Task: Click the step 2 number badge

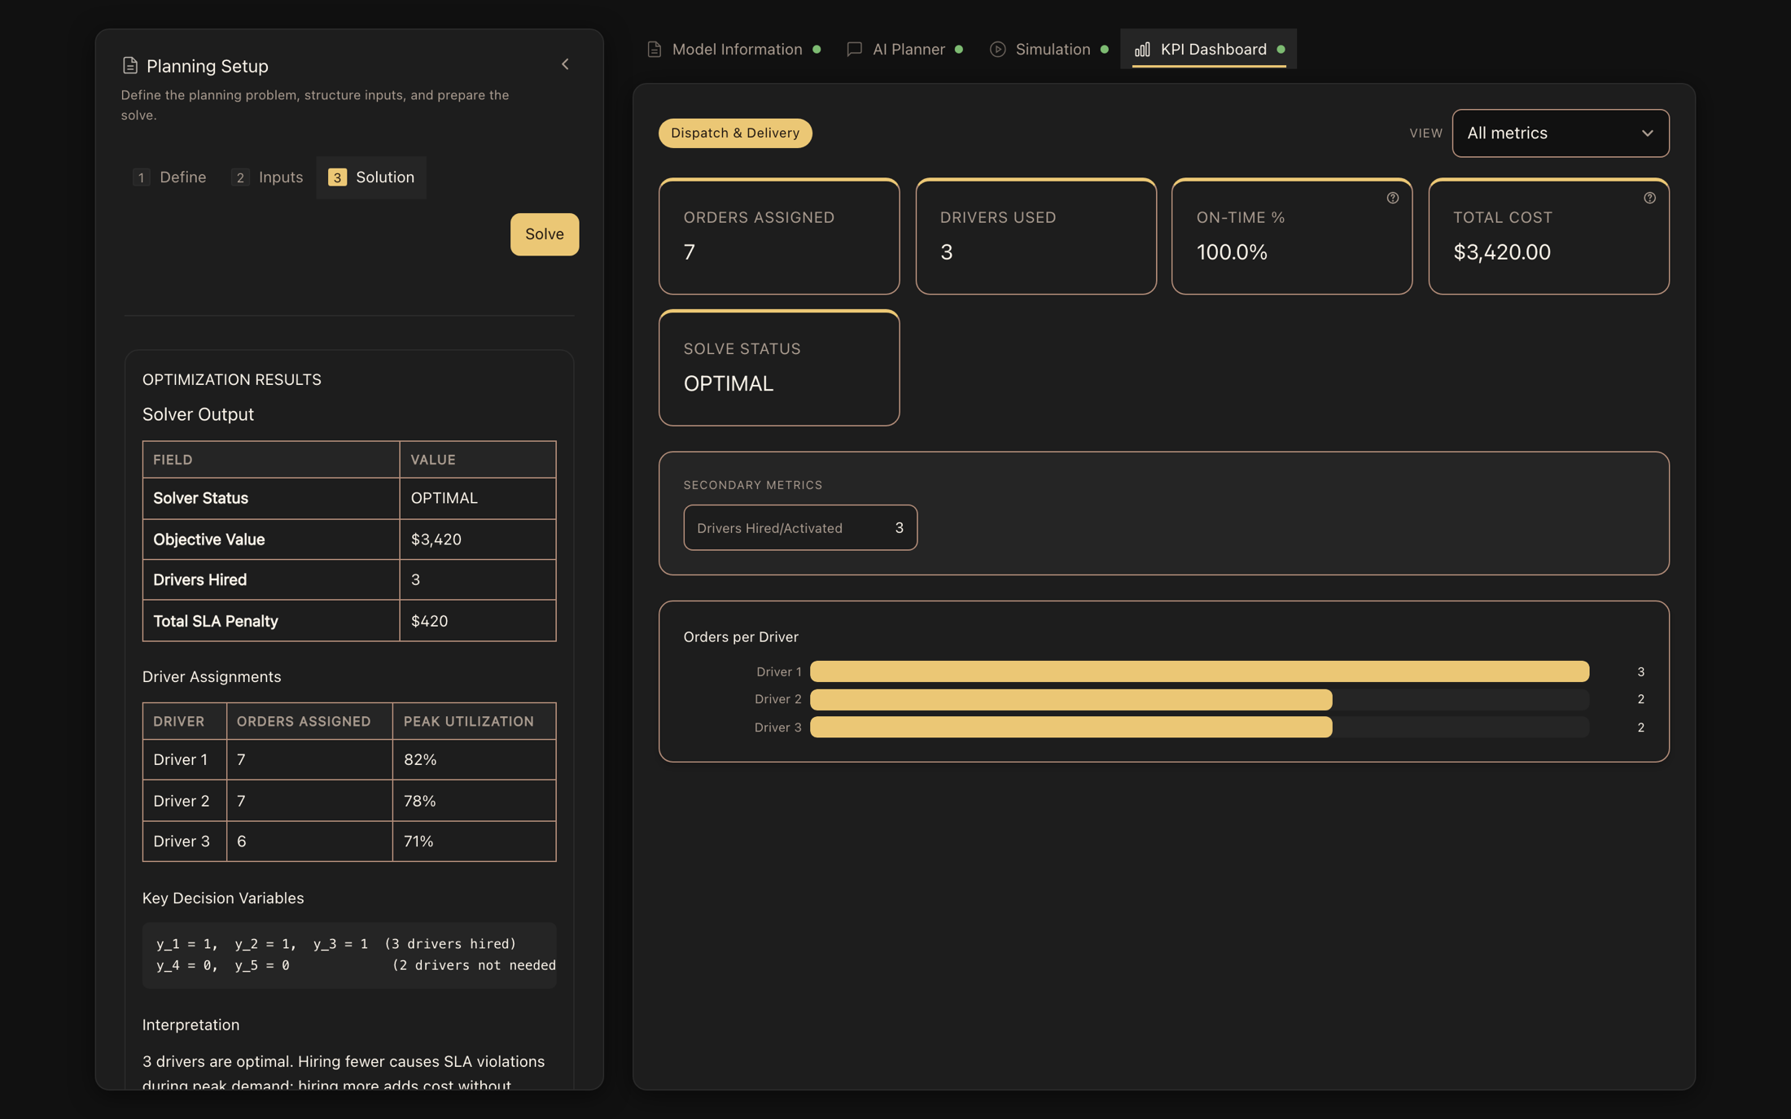Action: pos(239,177)
